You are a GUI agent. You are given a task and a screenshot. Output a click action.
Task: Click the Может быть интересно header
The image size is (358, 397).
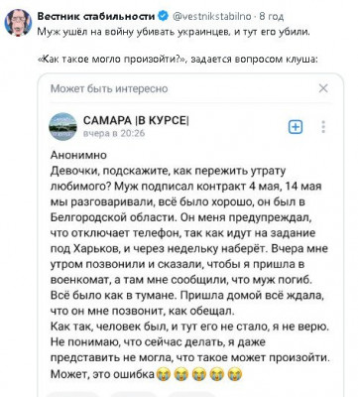pos(109,88)
